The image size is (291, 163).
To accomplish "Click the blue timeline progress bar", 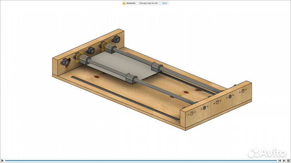I will 137,161.
